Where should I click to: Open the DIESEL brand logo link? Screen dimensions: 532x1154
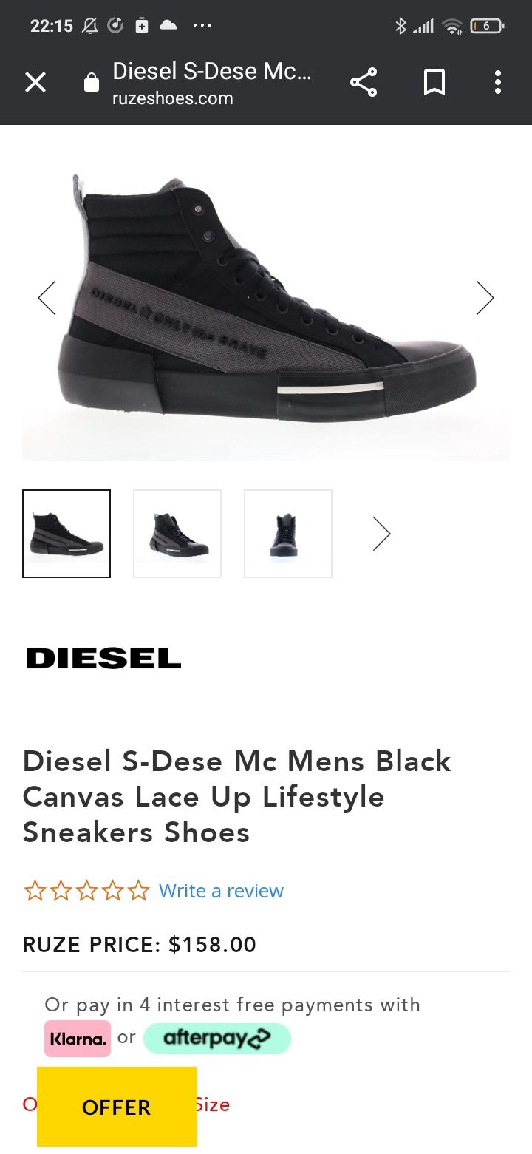103,658
